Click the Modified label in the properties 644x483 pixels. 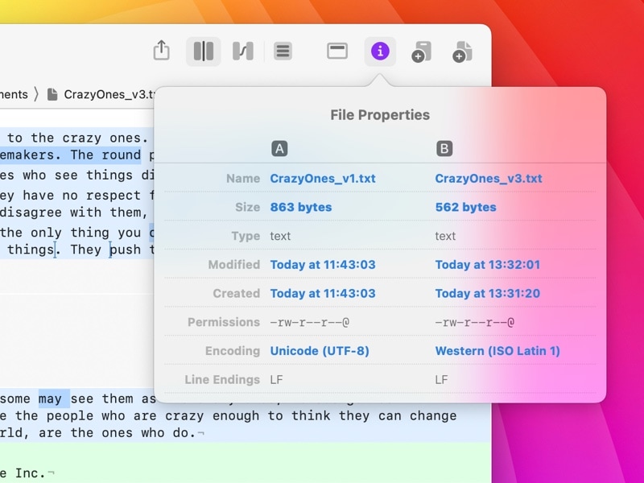(234, 265)
